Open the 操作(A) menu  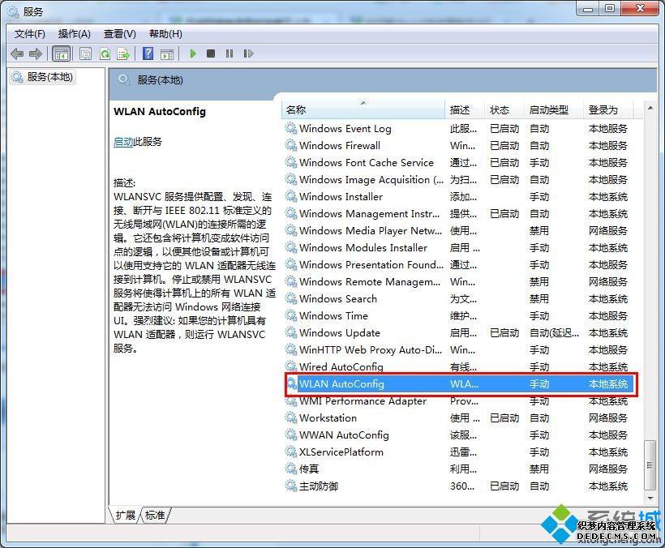(x=75, y=34)
